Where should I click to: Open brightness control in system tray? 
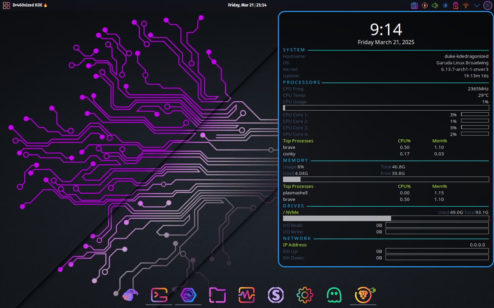click(445, 5)
